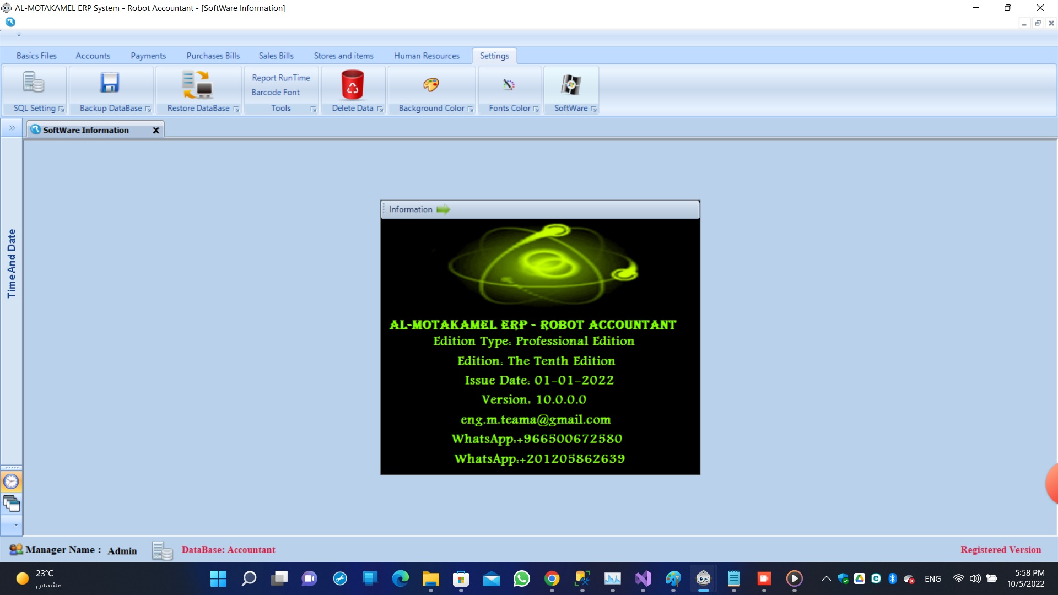Image resolution: width=1058 pixels, height=595 pixels.
Task: Click the SQL Setting database icon
Action: point(34,83)
